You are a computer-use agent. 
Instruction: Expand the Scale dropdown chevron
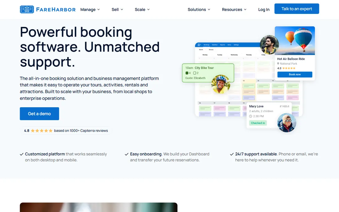point(149,10)
